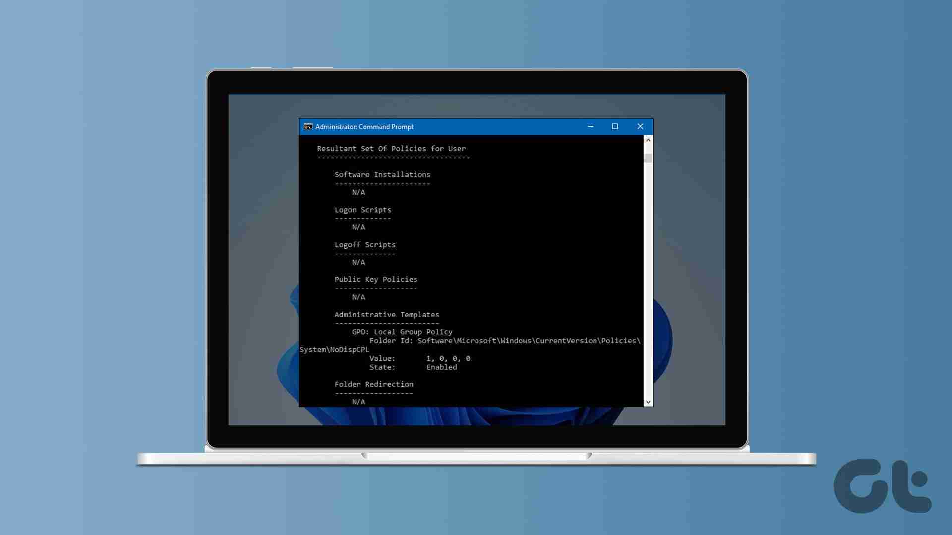Click the 'Logoff Scripts' line
This screenshot has width=952, height=535.
pyautogui.click(x=365, y=245)
